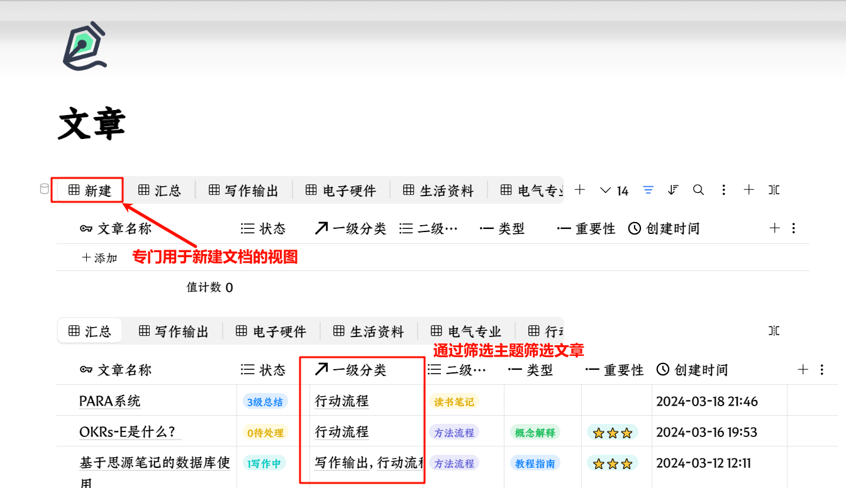The image size is (846, 488).
Task: Open the three-dot column menu in the top table header
Action: point(793,228)
